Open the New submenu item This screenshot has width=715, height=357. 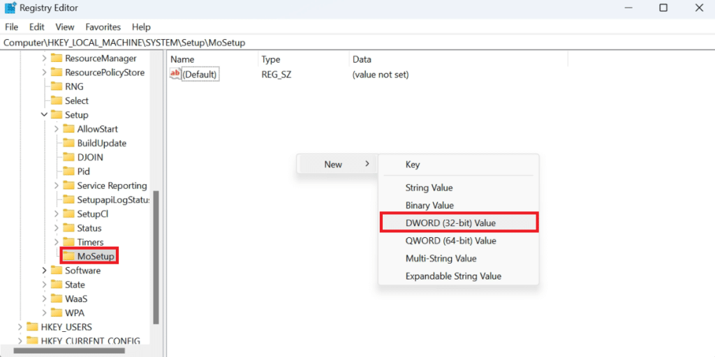[x=337, y=165]
